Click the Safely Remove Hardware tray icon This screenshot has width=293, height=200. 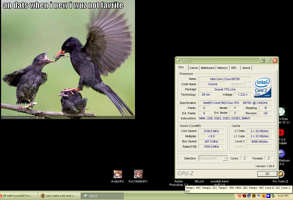(273, 196)
